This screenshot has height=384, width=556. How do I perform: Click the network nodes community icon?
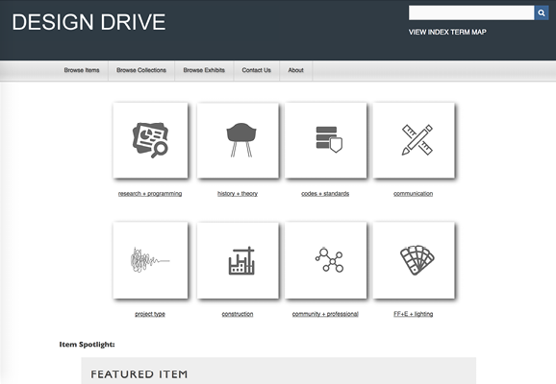pos(325,260)
